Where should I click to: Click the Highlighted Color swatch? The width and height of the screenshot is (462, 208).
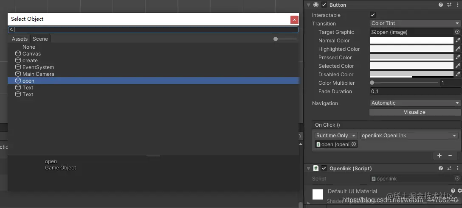(411, 49)
